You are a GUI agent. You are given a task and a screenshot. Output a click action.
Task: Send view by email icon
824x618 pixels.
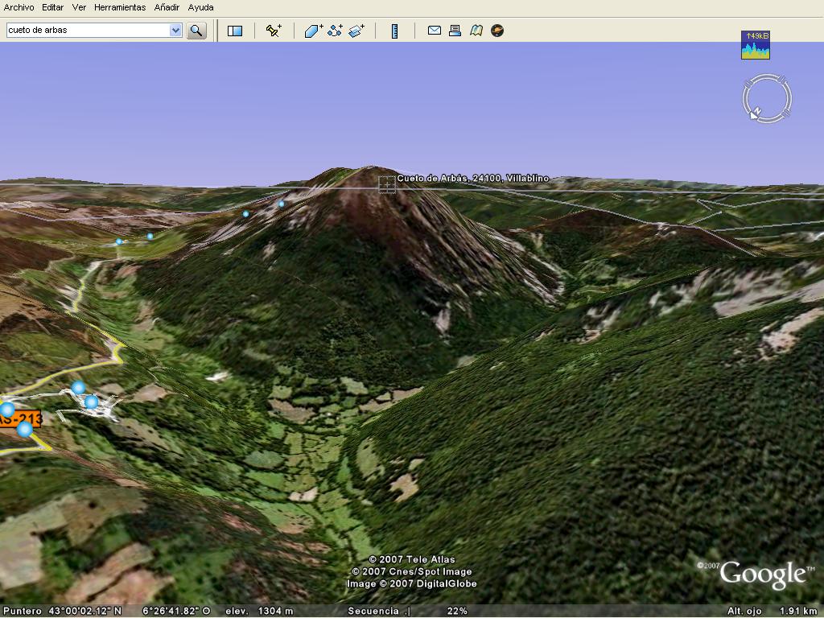(435, 31)
